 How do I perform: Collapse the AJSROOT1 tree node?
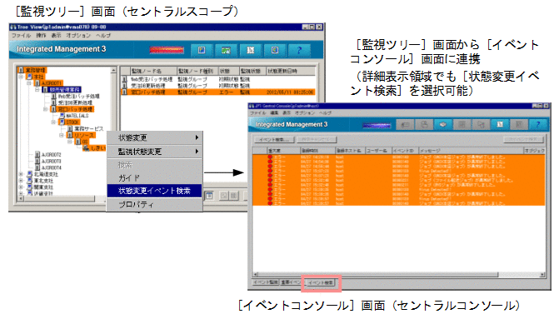coord(29,83)
